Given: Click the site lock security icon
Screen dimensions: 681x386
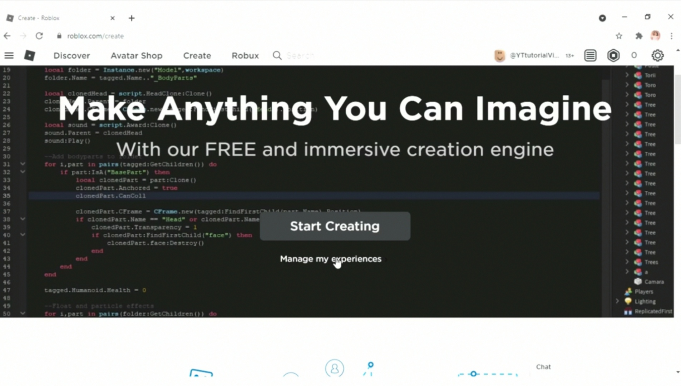Looking at the screenshot, I should tap(59, 36).
